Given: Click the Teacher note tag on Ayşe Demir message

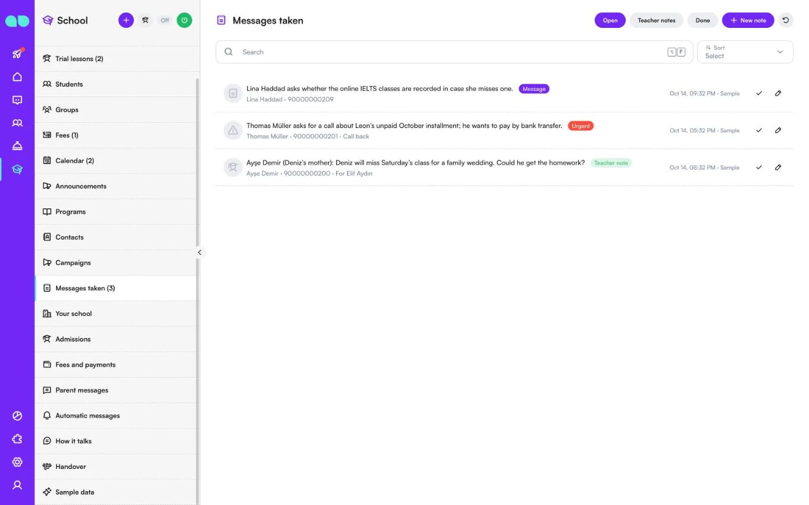Looking at the screenshot, I should click(x=611, y=163).
